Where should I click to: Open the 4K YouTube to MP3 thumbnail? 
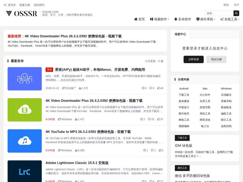tap(25, 141)
